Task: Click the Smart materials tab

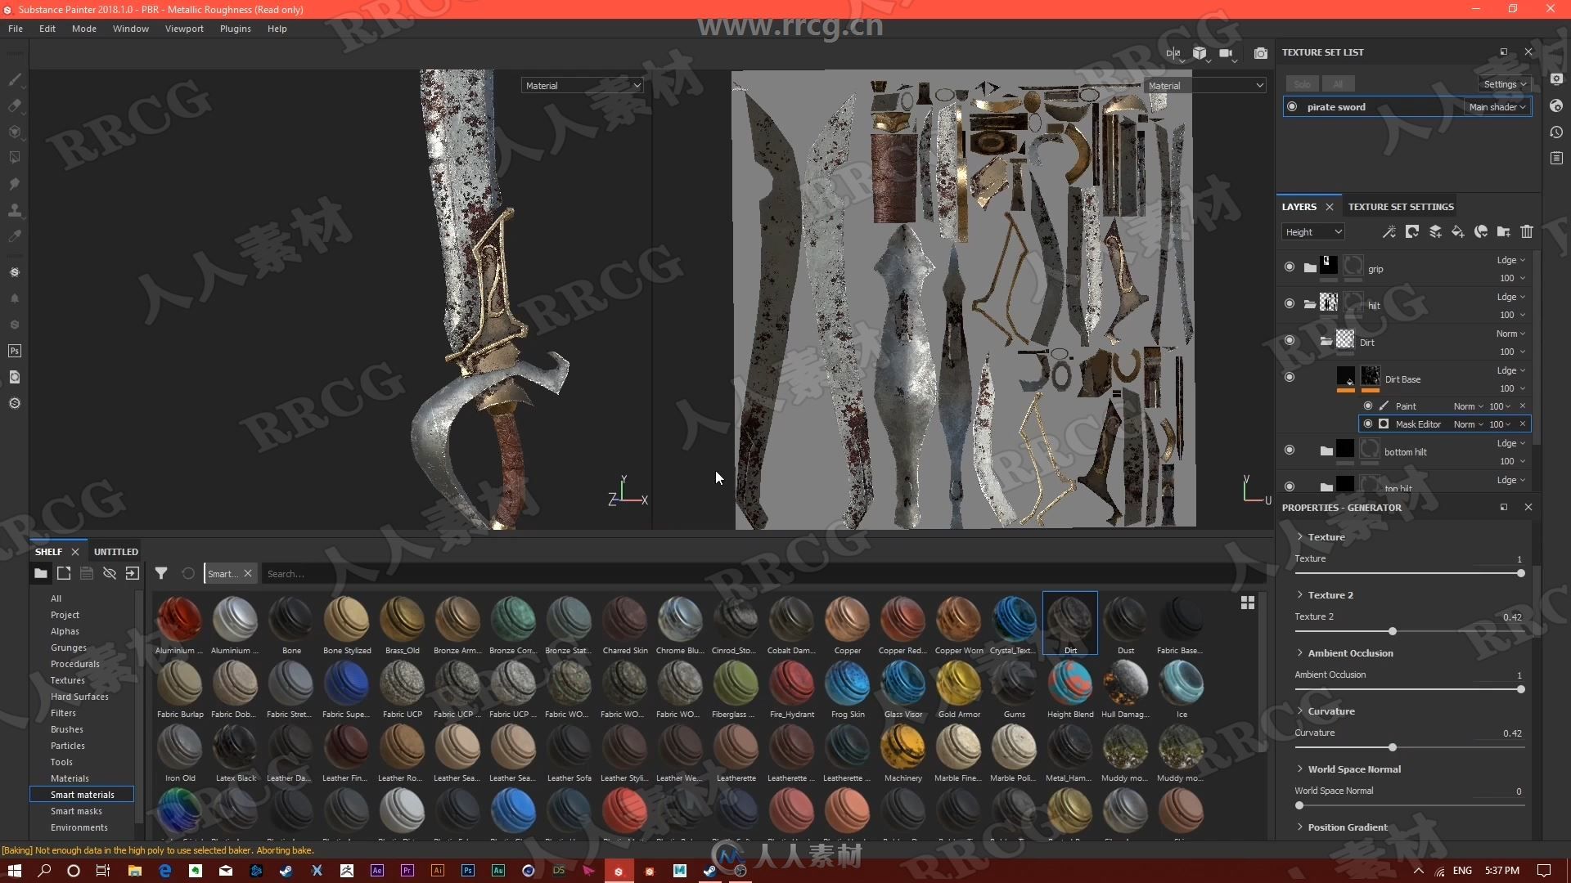Action: pyautogui.click(x=82, y=795)
